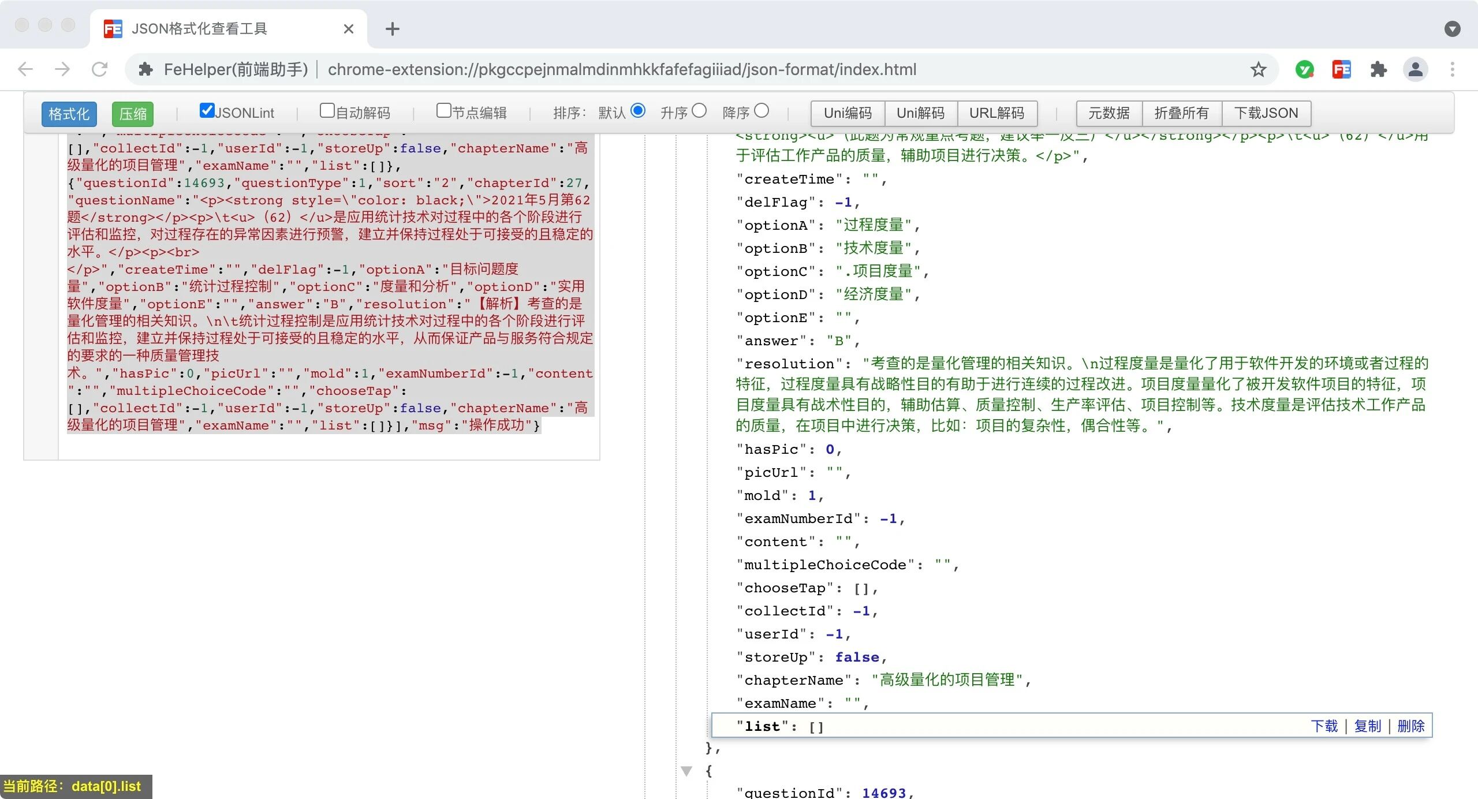1478x799 pixels.
Task: Uncheck the JSONLint checkbox
Action: 207,110
